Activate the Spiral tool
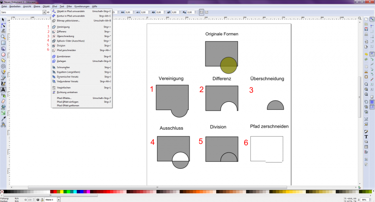Image resolution: width=375 pixels, height=202 pixels. tap(3, 66)
